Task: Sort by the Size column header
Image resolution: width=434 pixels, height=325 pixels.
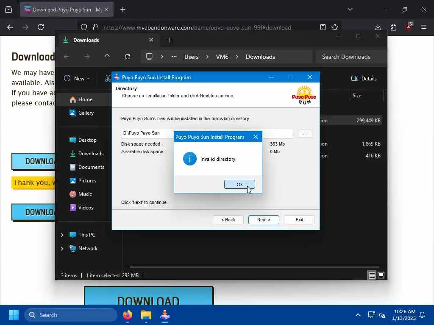Action: click(367, 96)
